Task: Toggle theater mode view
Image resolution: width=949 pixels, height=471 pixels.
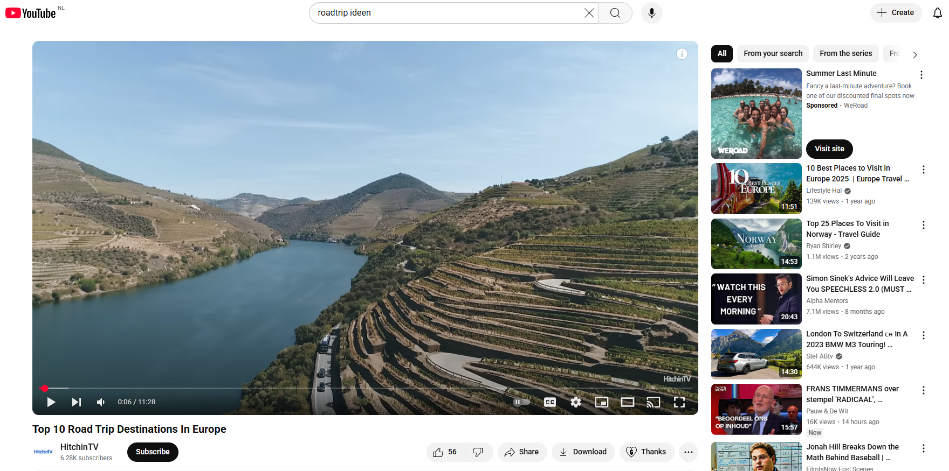Action: (x=627, y=402)
